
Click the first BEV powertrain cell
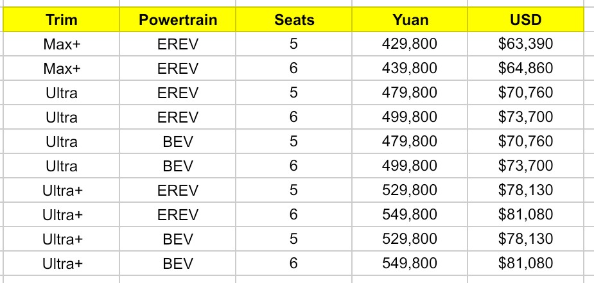click(178, 141)
